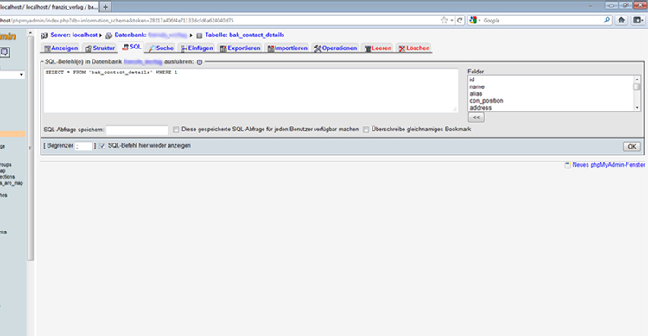Bookmark the page with the star icon
The height and width of the screenshot is (336, 648).
click(444, 20)
